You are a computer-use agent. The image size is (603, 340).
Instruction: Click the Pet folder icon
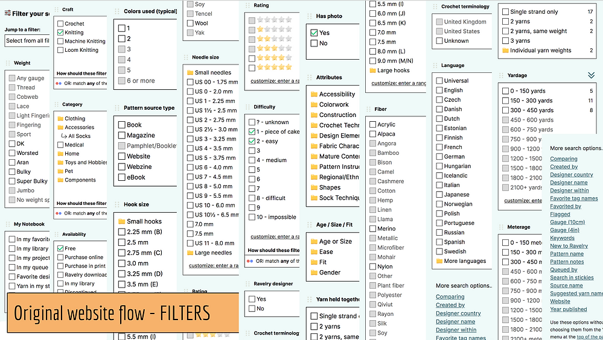(x=60, y=171)
